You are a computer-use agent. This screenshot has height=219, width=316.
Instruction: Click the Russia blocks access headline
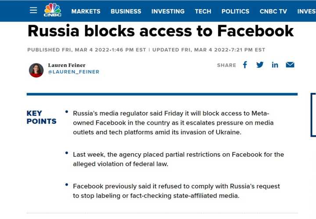(x=161, y=31)
